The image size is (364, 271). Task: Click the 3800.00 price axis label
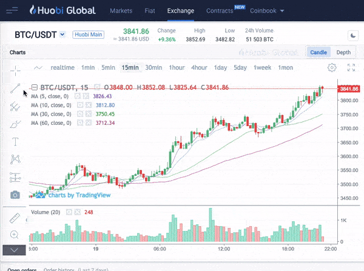point(349,101)
